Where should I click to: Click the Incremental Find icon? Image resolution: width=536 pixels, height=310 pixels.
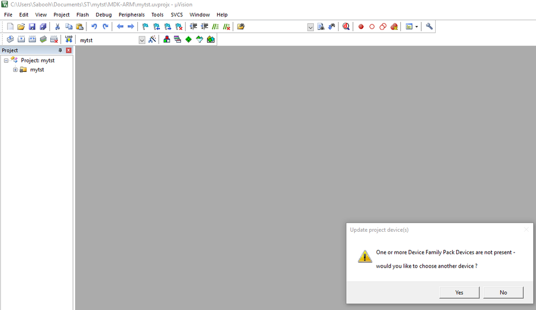point(332,27)
